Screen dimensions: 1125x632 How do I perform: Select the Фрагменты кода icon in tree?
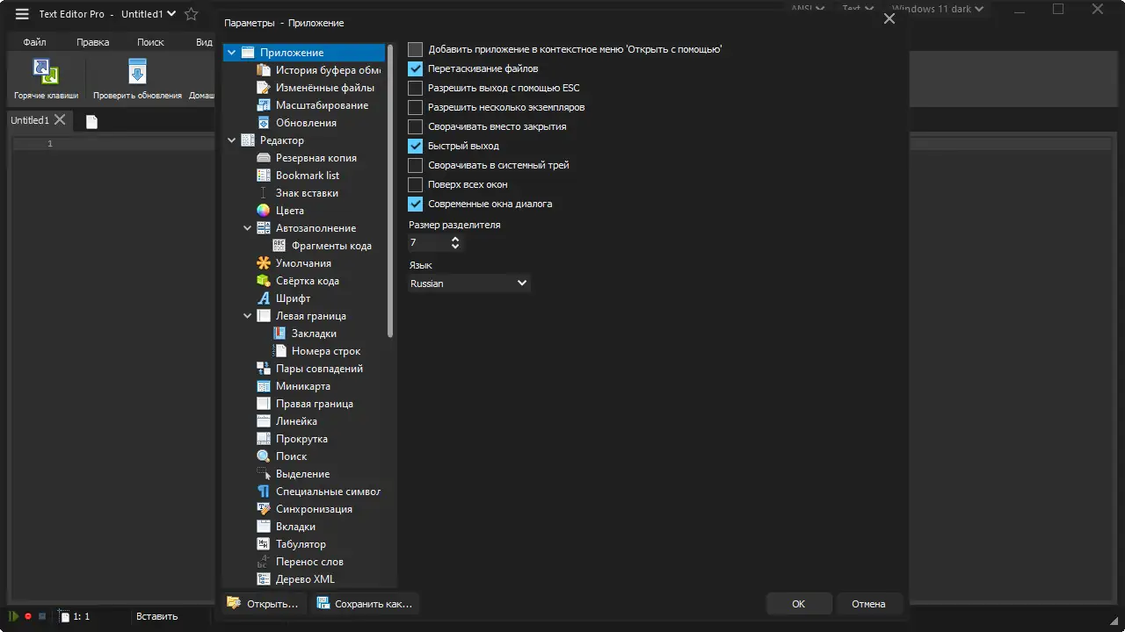[x=279, y=246]
